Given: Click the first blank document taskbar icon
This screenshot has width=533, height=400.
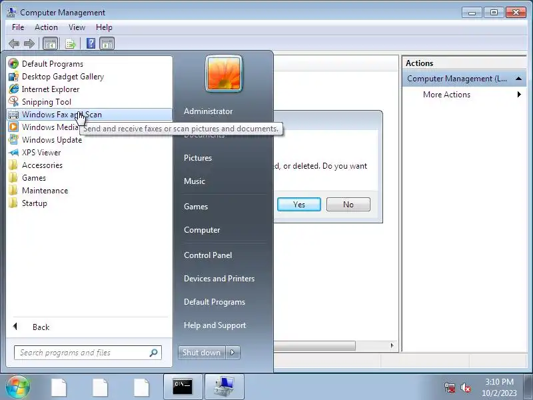Looking at the screenshot, I should point(59,387).
